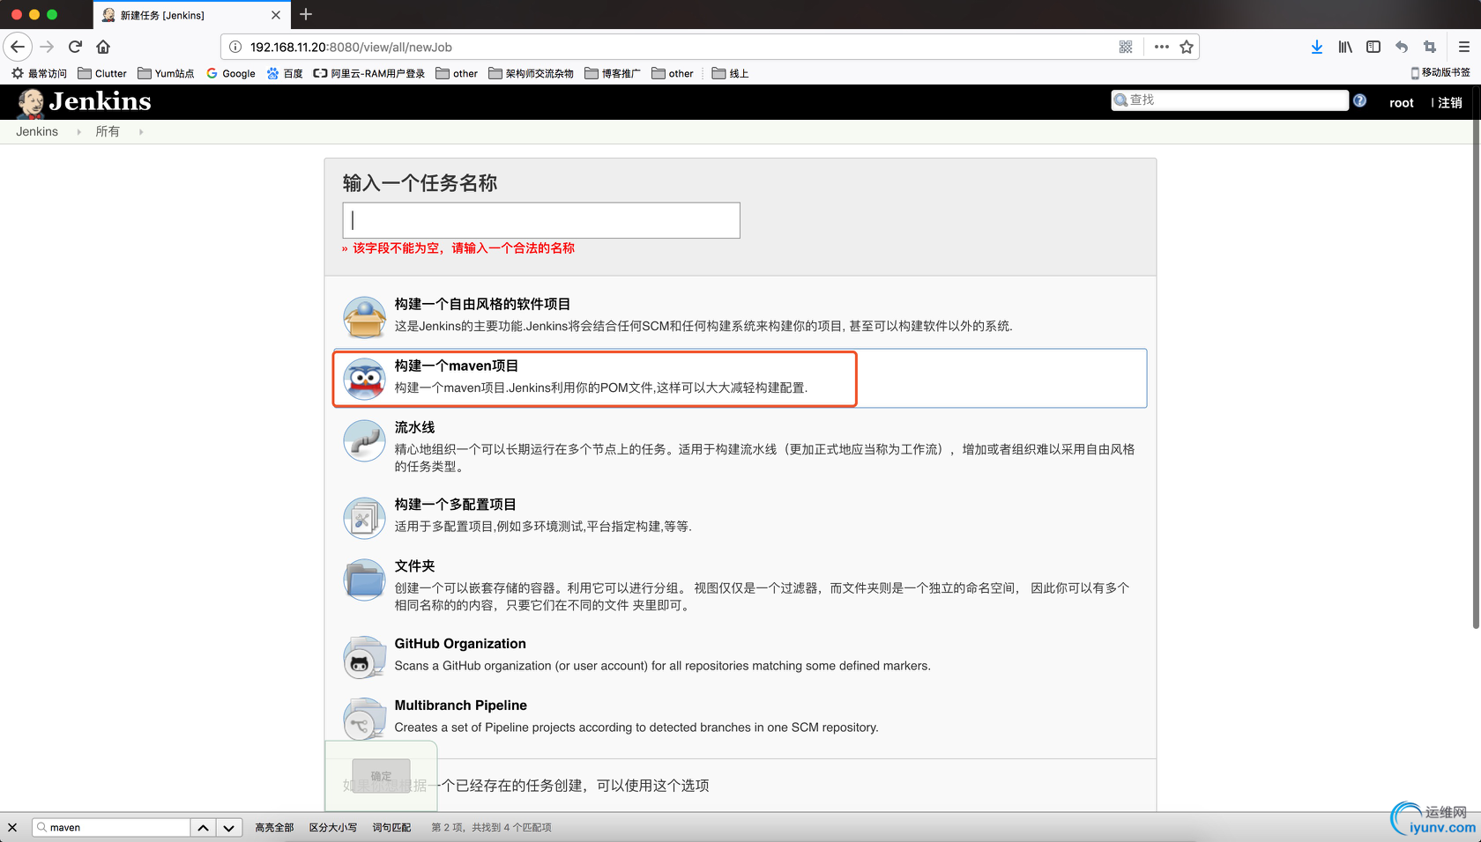Image resolution: width=1481 pixels, height=842 pixels.
Task: Expand the Jenkins breadcrumb dropdown arrow
Action: (x=78, y=132)
